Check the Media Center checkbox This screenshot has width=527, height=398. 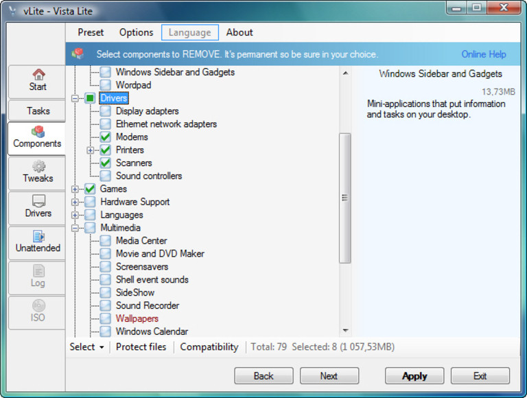click(x=106, y=240)
